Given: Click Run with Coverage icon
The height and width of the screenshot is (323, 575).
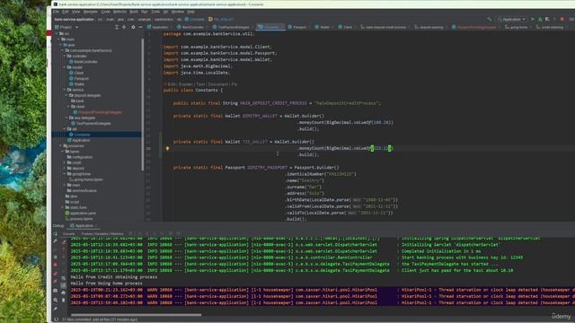Looking at the screenshot, I should [547, 19].
